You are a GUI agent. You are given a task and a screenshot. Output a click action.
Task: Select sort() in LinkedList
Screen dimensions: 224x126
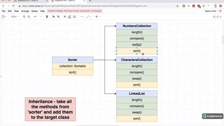[137, 119]
